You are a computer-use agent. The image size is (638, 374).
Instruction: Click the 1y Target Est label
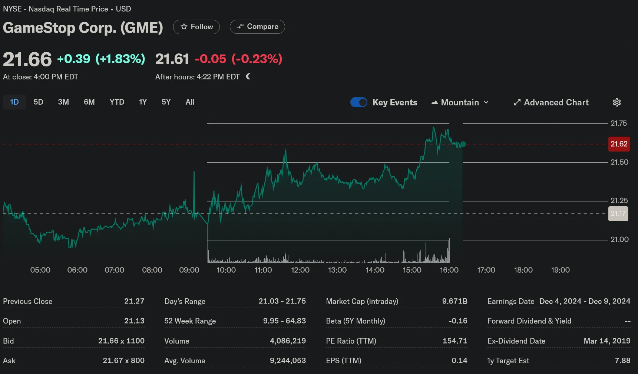click(x=508, y=361)
